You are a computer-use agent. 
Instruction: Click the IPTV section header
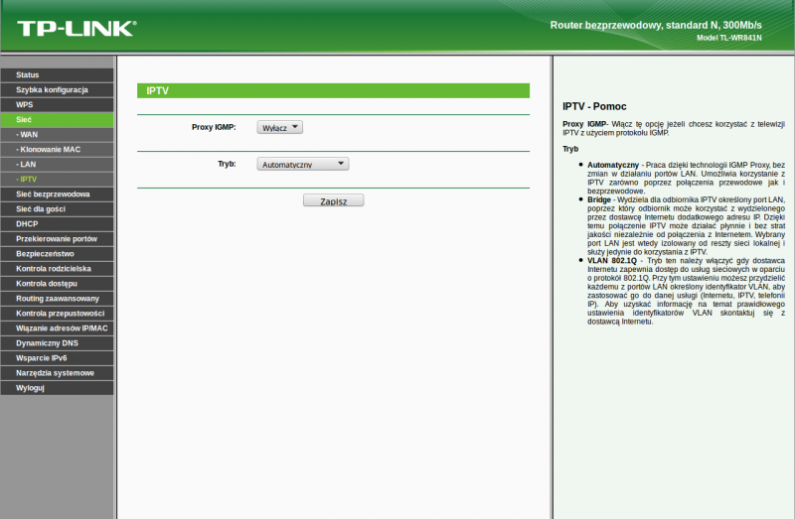click(333, 90)
